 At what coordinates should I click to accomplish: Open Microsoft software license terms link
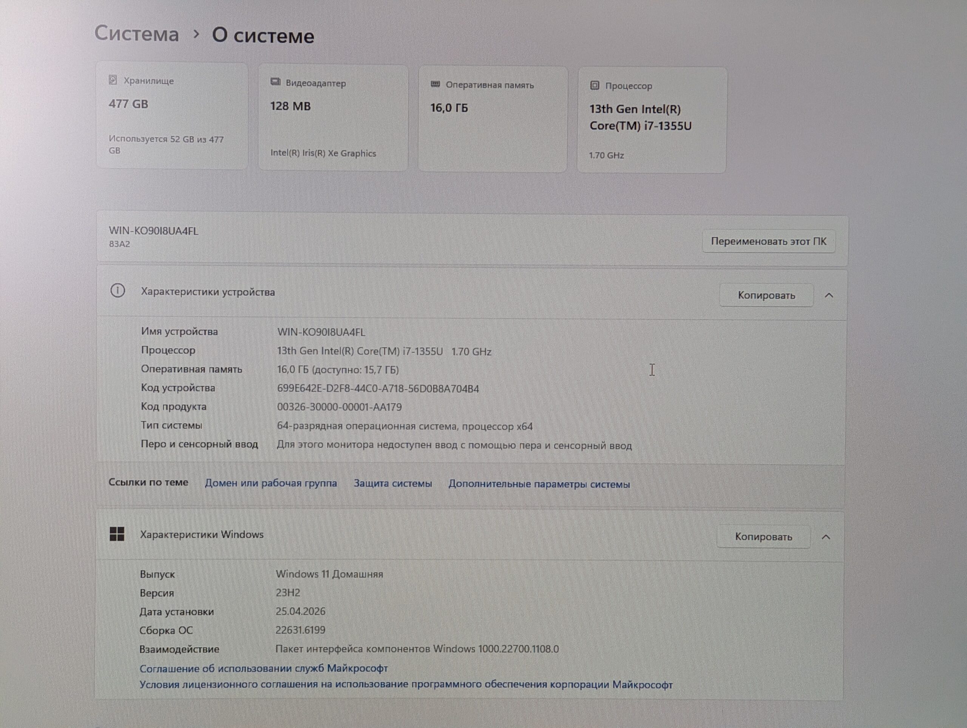[406, 684]
